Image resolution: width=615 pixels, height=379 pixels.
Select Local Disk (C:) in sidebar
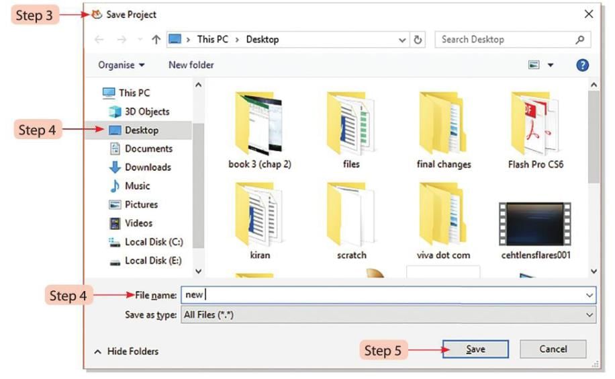(x=146, y=242)
